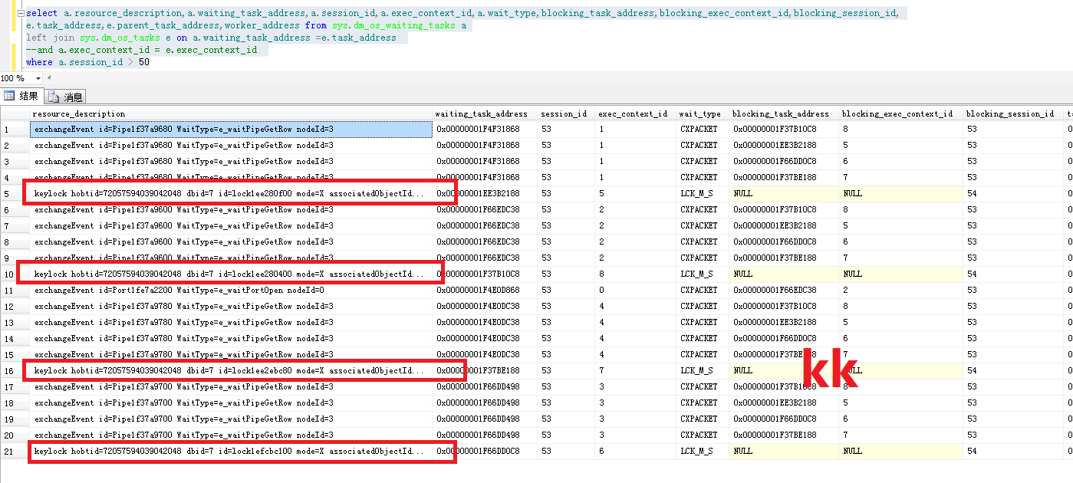The image size is (1073, 483).
Task: Open the 100 % zoom dropdown
Action: click(x=38, y=78)
